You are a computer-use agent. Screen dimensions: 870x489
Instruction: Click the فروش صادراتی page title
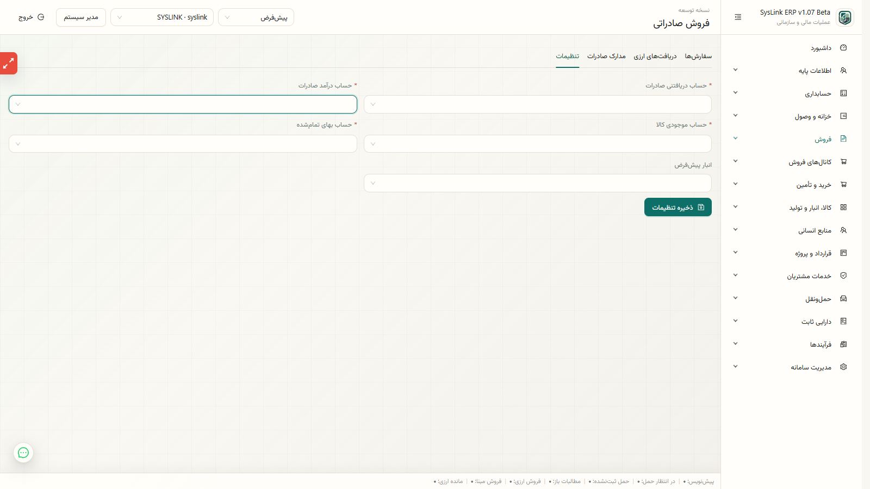(681, 23)
